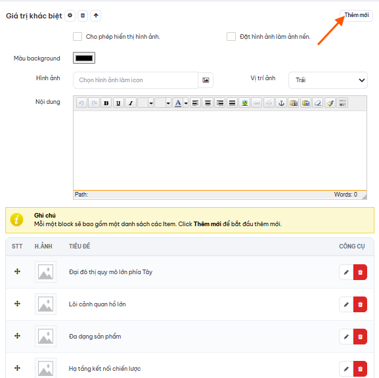Select the title Đa dạng sản phẩm
Viewport: 379px width, 378px height.
pyautogui.click(x=95, y=337)
